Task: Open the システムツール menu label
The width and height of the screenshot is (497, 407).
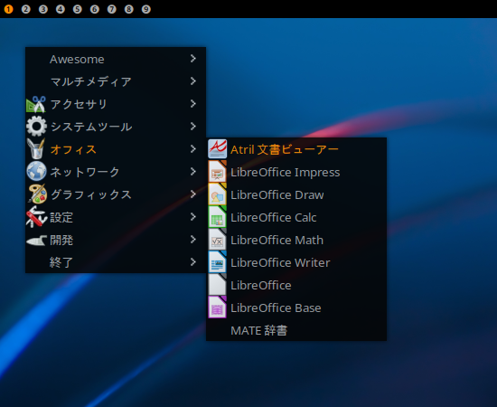Action: [x=91, y=127]
